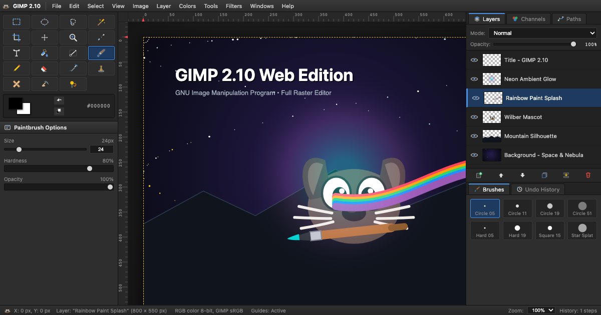Merge down the selected layer
The height and width of the screenshot is (315, 601).
566,175
